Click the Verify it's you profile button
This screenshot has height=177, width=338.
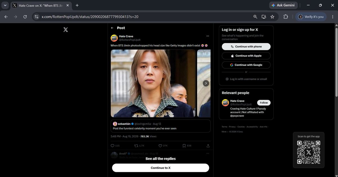pyautogui.click(x=311, y=17)
